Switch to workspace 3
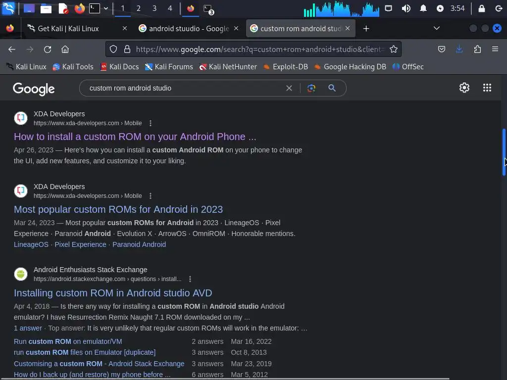The height and width of the screenshot is (380, 507). tap(154, 8)
